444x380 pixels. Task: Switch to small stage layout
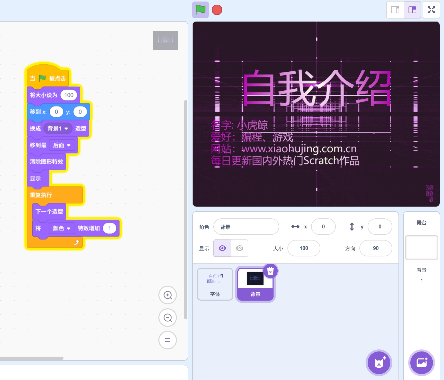395,10
